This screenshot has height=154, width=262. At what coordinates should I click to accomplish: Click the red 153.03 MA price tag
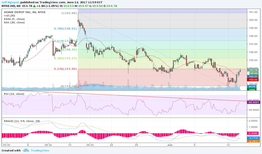[253, 80]
